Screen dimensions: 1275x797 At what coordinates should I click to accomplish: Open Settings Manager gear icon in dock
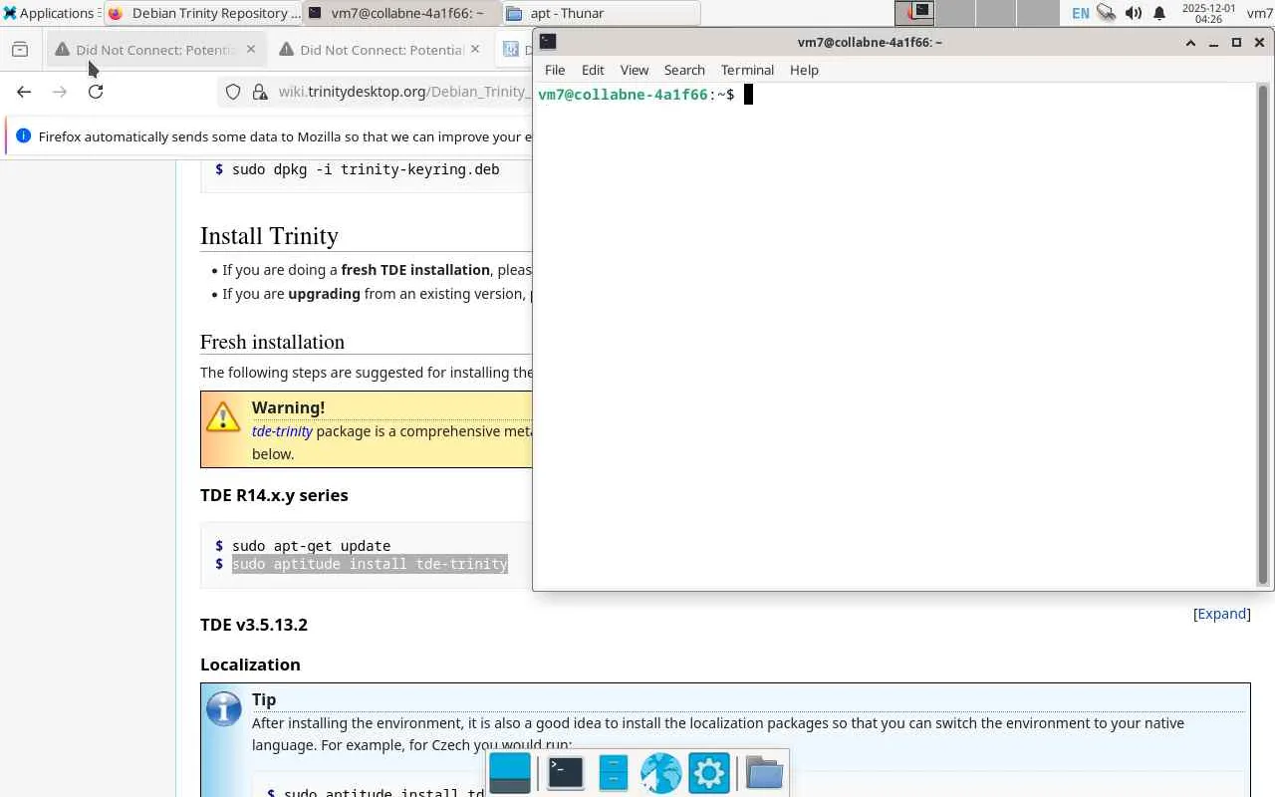tap(708, 773)
